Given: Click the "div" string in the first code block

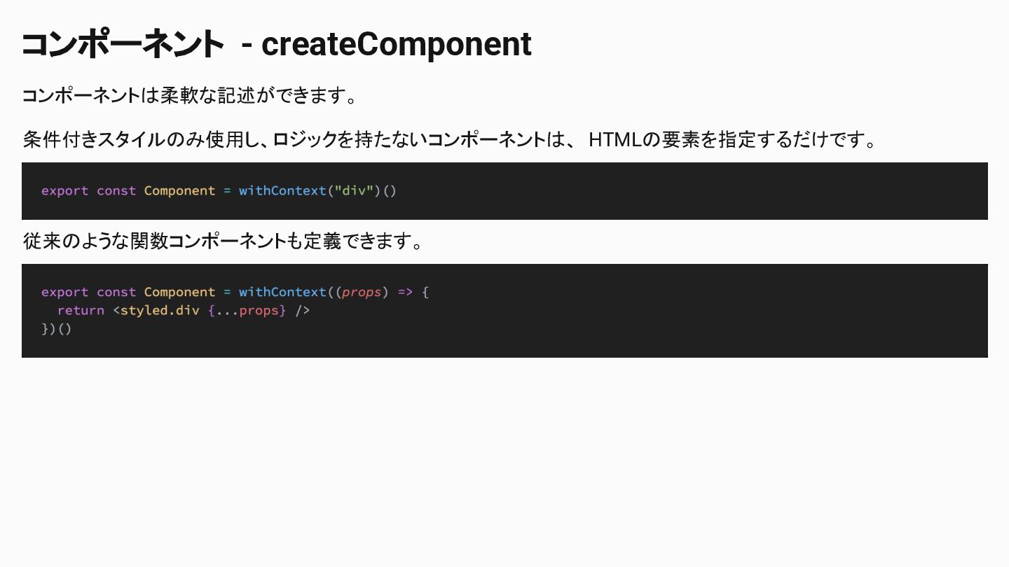Looking at the screenshot, I should coord(354,191).
